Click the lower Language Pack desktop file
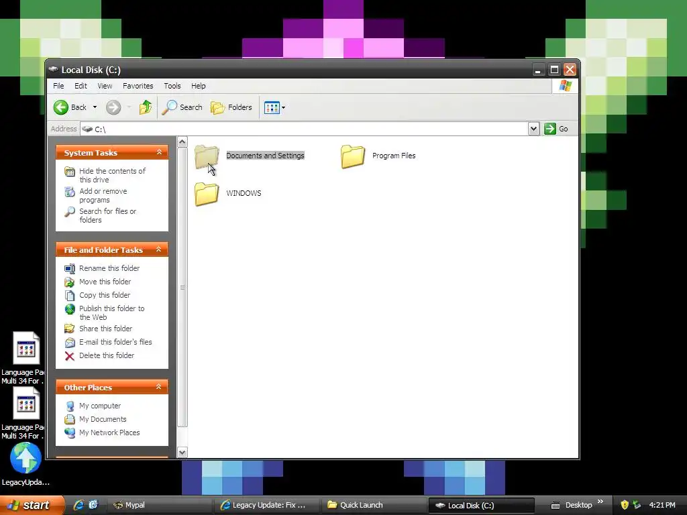 pyautogui.click(x=23, y=413)
